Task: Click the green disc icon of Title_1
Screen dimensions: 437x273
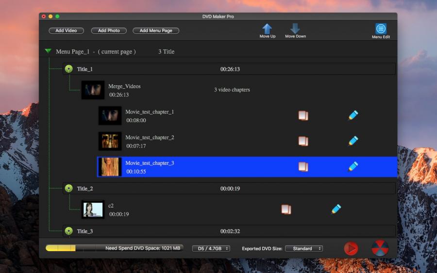Action: coord(68,69)
